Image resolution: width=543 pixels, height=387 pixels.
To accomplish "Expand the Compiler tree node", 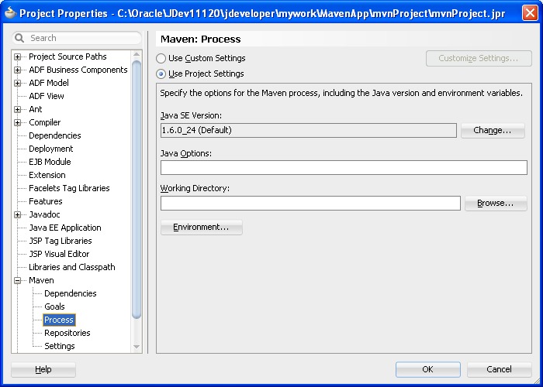I will click(18, 122).
